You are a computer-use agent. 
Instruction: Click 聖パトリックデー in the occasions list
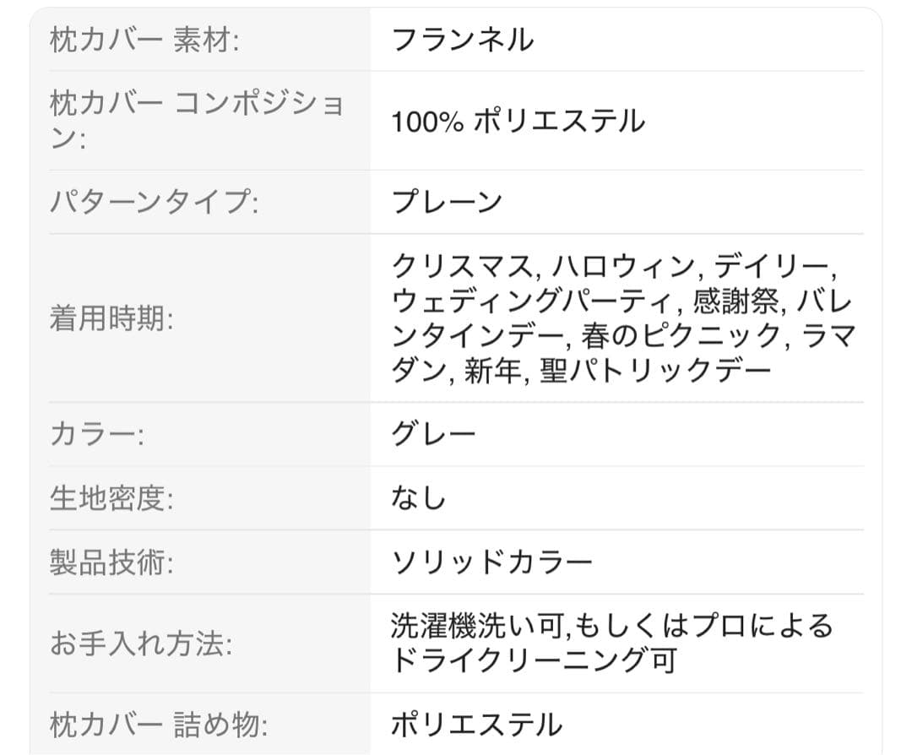[655, 372]
